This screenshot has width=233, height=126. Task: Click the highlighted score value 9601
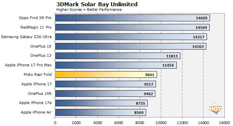(x=150, y=75)
